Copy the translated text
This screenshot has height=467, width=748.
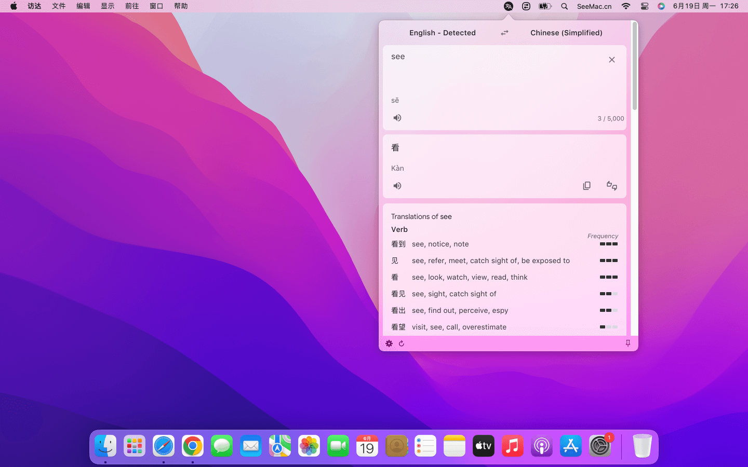coord(586,186)
